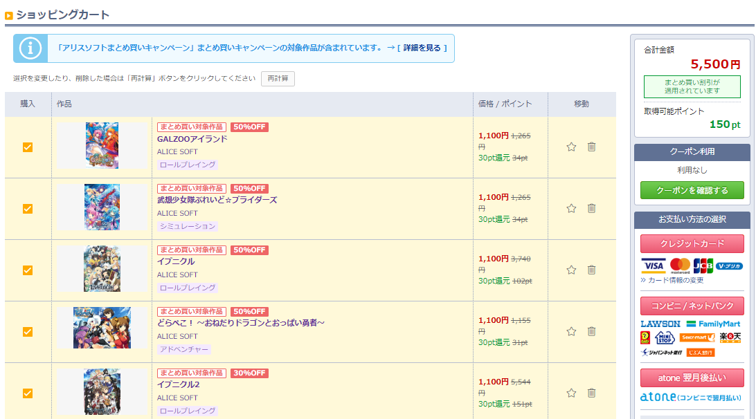The height and width of the screenshot is (419, 756).
Task: Remove イブニクル using trash icon
Action: tap(592, 270)
